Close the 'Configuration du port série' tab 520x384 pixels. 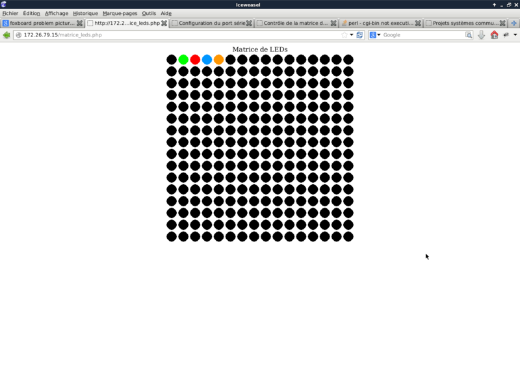[x=249, y=23]
